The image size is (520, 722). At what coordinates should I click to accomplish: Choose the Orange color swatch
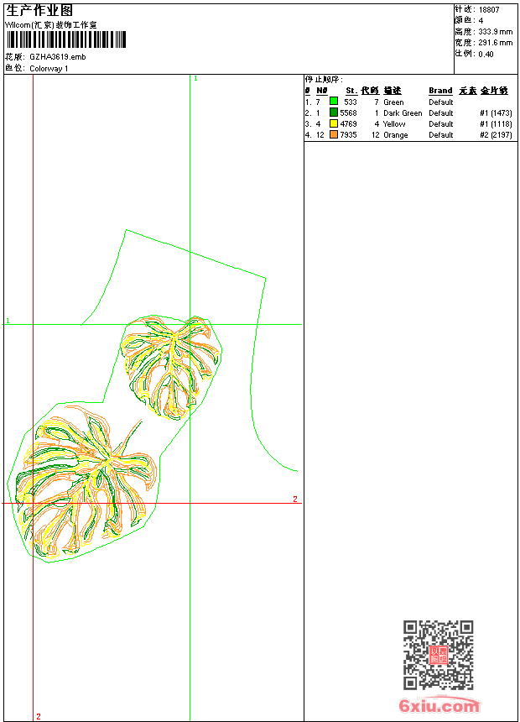coord(334,134)
